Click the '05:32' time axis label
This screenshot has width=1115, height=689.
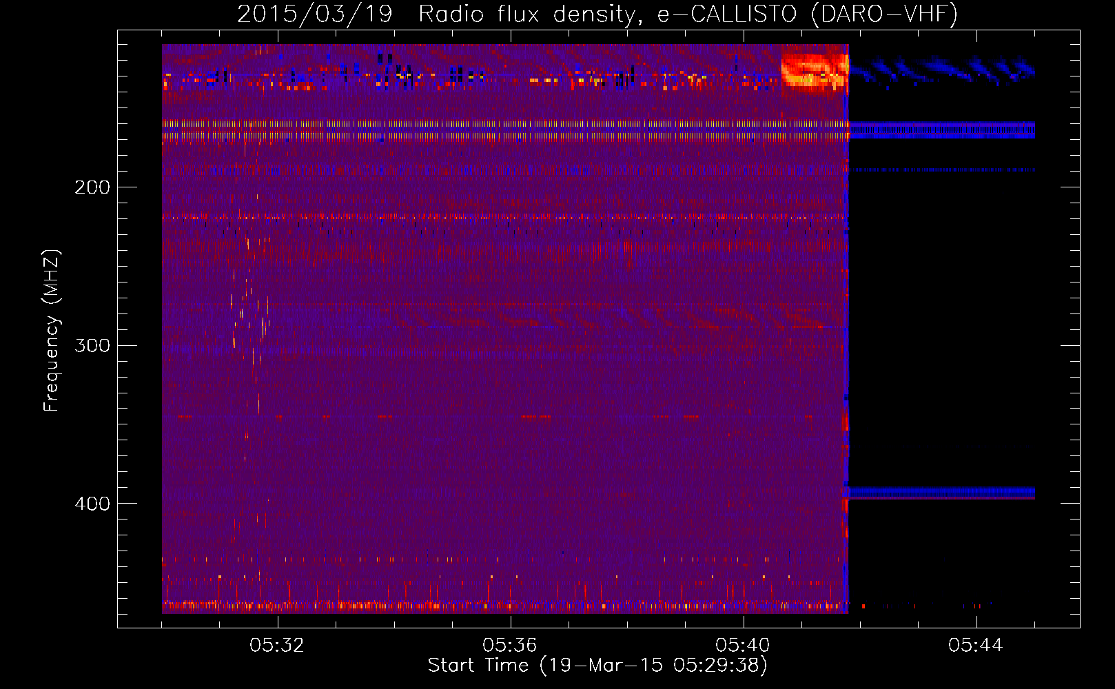277,646
